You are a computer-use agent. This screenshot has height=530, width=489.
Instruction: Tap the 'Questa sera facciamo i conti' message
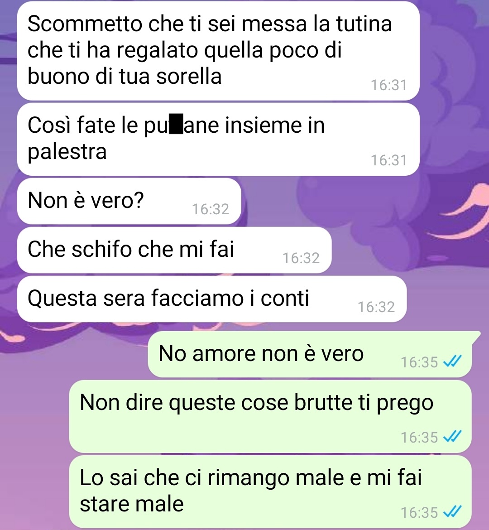coord(212,299)
